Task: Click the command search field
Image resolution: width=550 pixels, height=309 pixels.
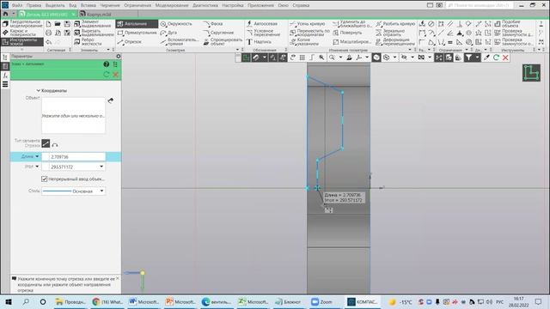Action: coord(480,5)
